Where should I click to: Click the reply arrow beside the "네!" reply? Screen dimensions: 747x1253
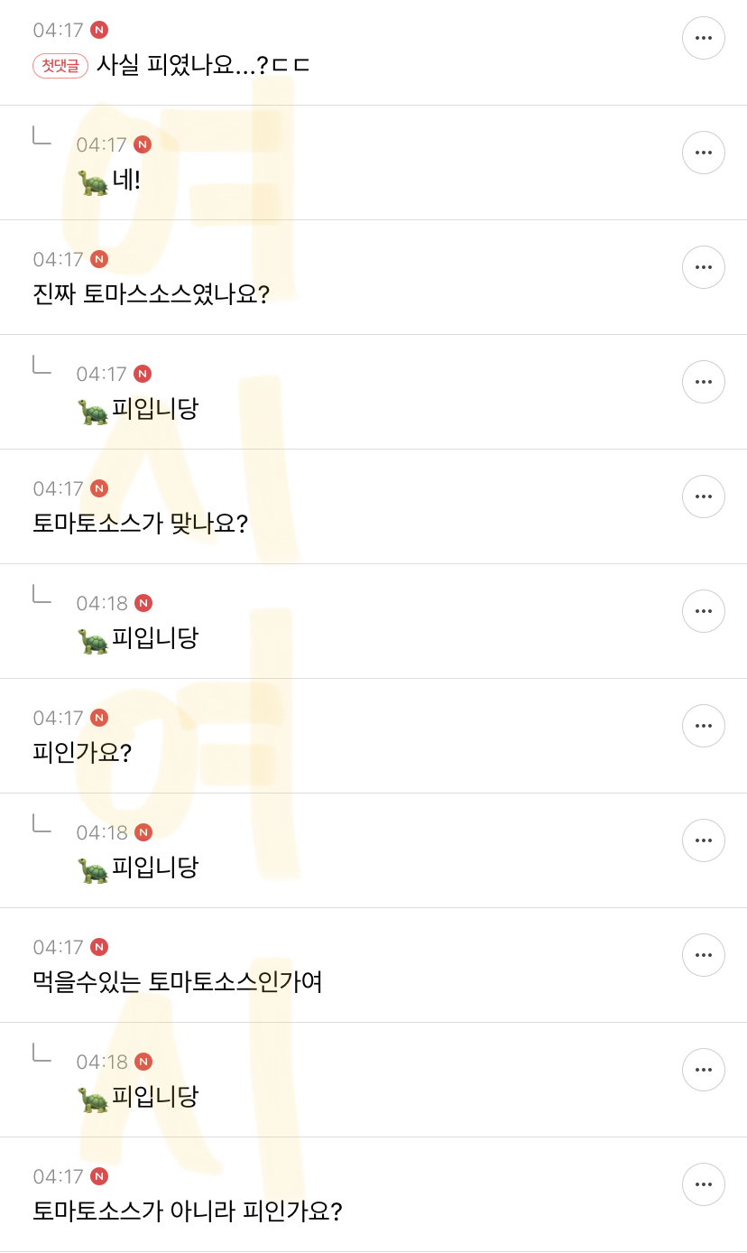pos(41,135)
